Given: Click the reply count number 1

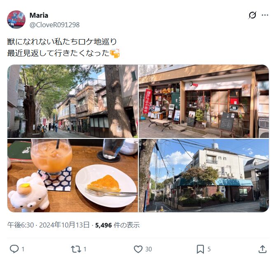Looking at the screenshot, I should tap(23, 249).
